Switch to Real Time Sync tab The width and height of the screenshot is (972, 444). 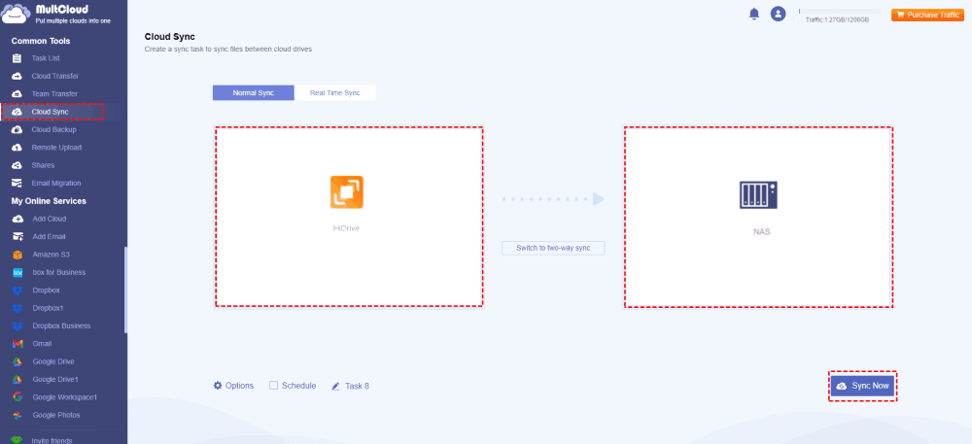coord(334,93)
